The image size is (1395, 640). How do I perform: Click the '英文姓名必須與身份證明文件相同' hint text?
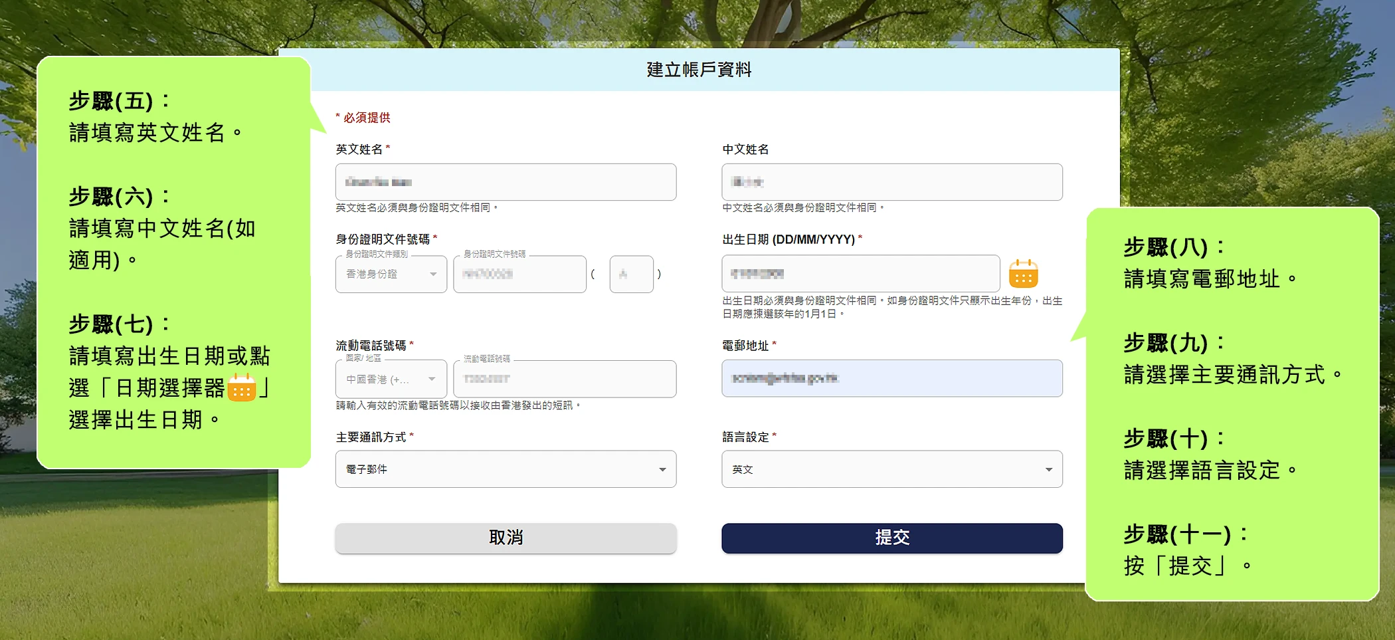[x=417, y=208]
